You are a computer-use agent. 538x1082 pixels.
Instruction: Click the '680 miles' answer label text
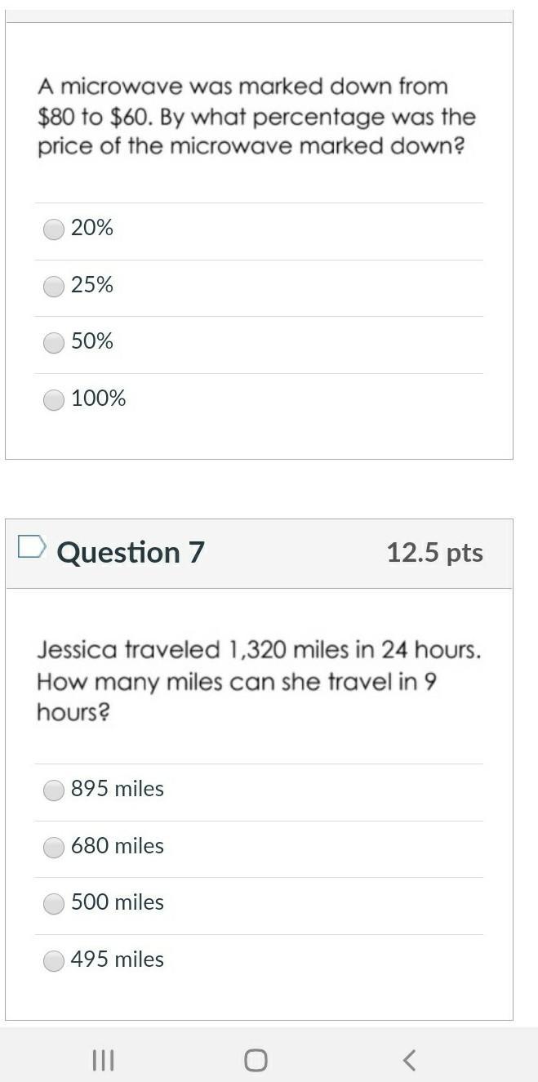[118, 845]
